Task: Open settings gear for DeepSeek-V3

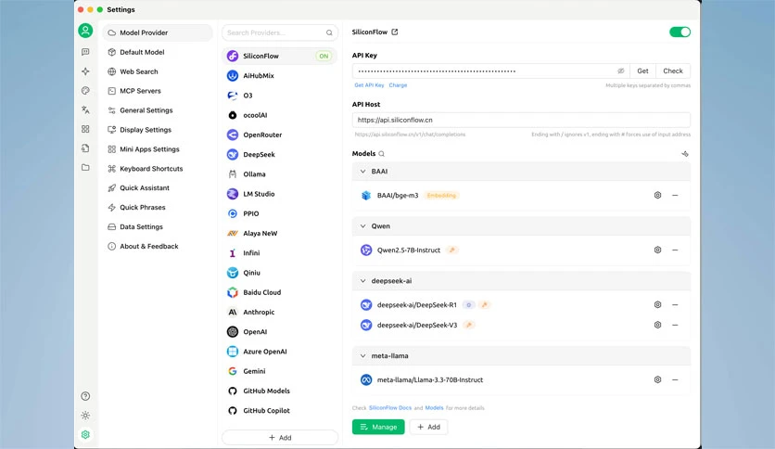Action: (x=658, y=325)
